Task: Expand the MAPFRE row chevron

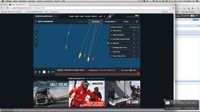Action: click(138, 43)
